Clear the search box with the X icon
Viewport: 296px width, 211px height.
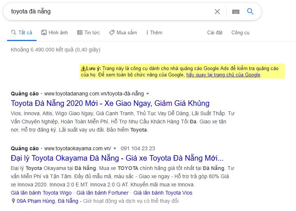click(217, 12)
